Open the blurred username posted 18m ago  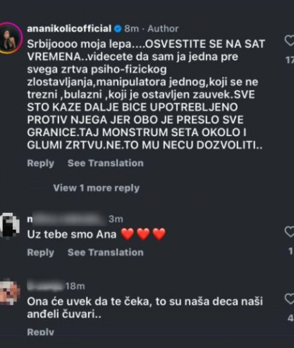coord(45,286)
